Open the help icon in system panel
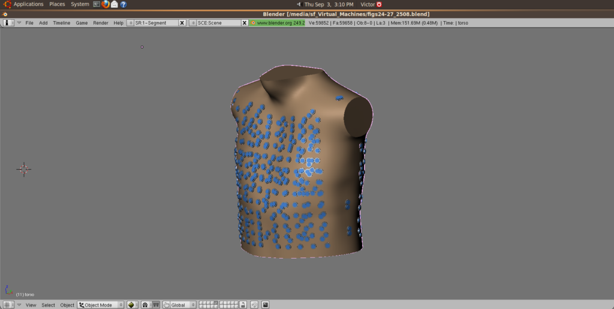This screenshot has width=614, height=309. coord(124,4)
